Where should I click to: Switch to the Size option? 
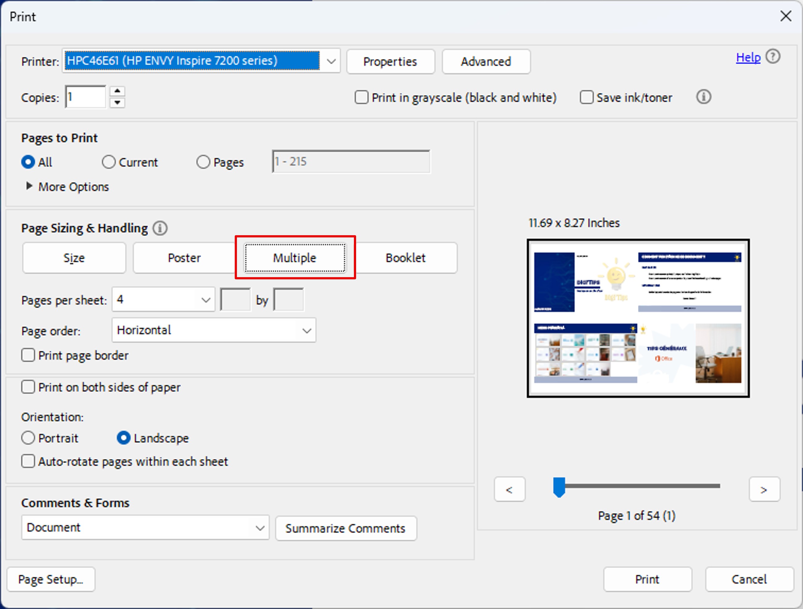[74, 258]
